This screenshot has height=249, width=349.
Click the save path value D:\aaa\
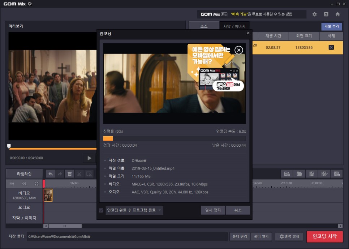[x=139, y=160]
